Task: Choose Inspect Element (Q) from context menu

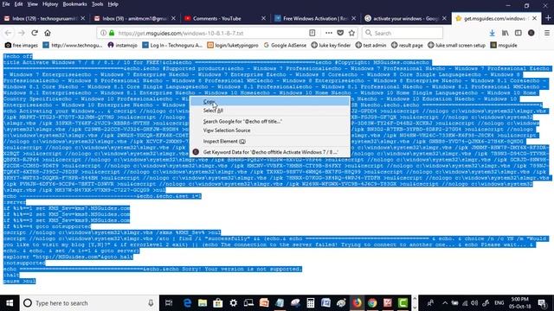Action: [270, 141]
